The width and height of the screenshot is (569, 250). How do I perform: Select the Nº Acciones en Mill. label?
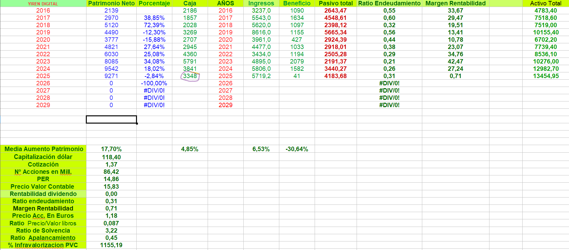43,172
